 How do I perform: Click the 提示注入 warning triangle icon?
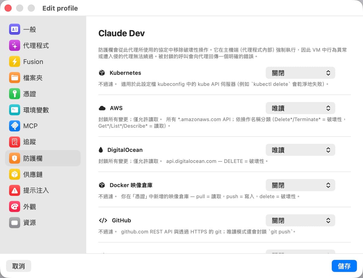point(15,190)
